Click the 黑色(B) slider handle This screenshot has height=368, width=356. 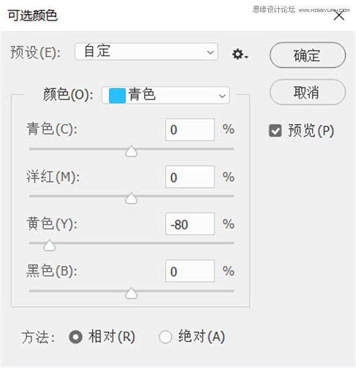coord(131,293)
